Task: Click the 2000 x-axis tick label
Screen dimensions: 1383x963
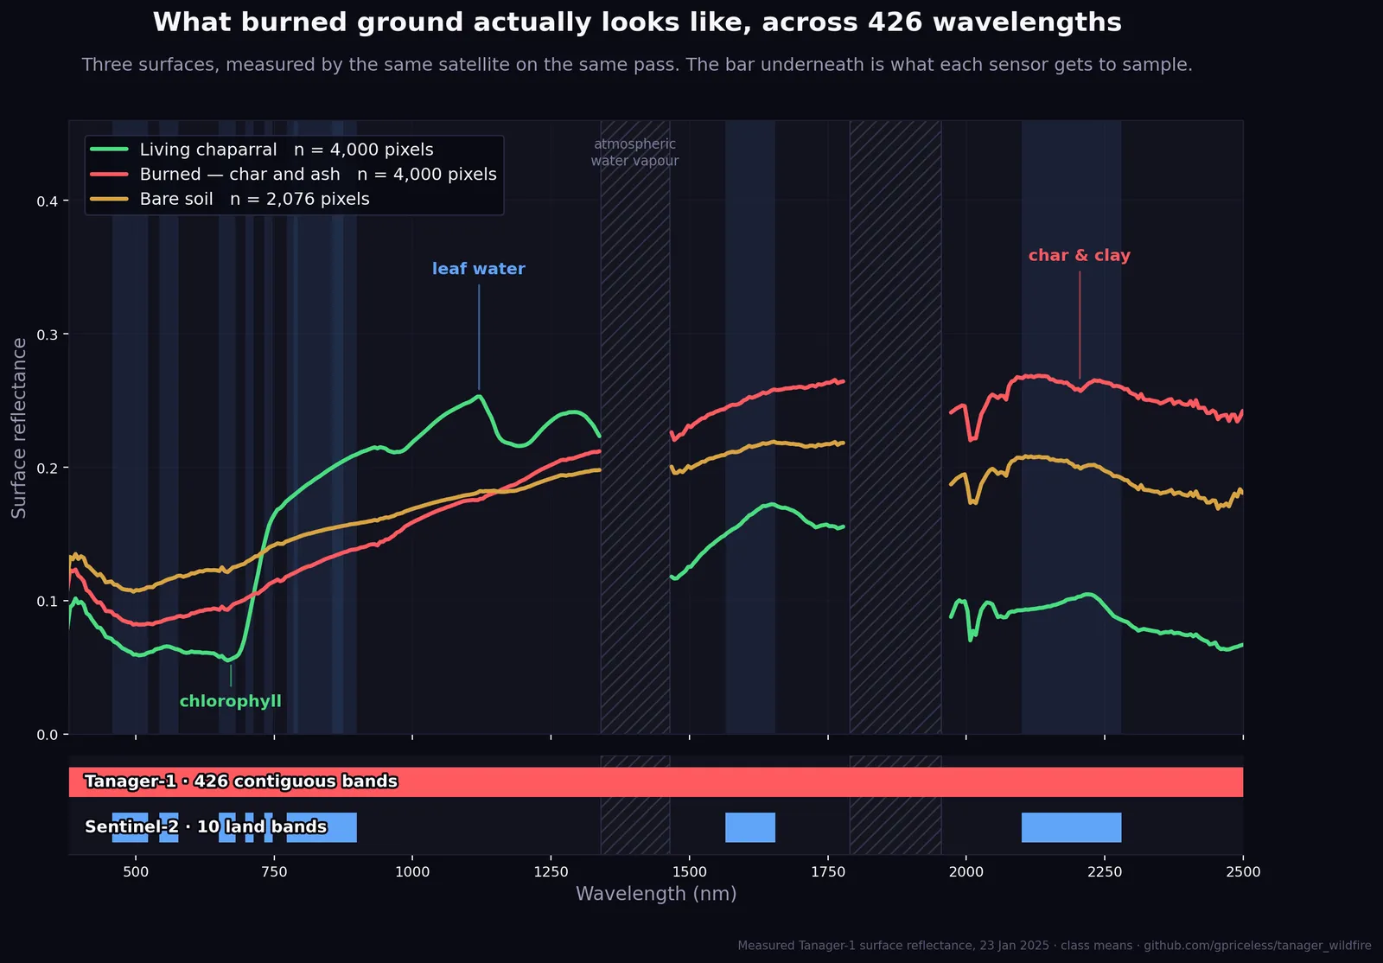Action: 966,871
